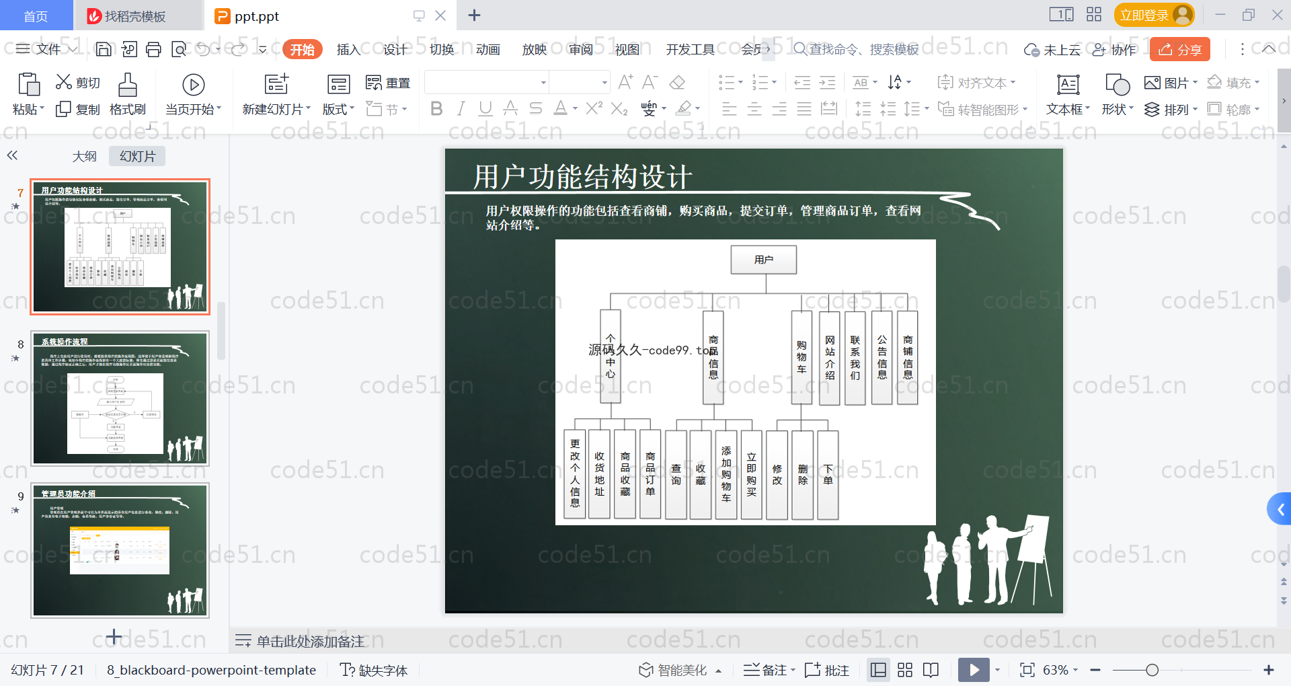Click the Save icon in quick access bar
The height and width of the screenshot is (686, 1291).
click(104, 49)
